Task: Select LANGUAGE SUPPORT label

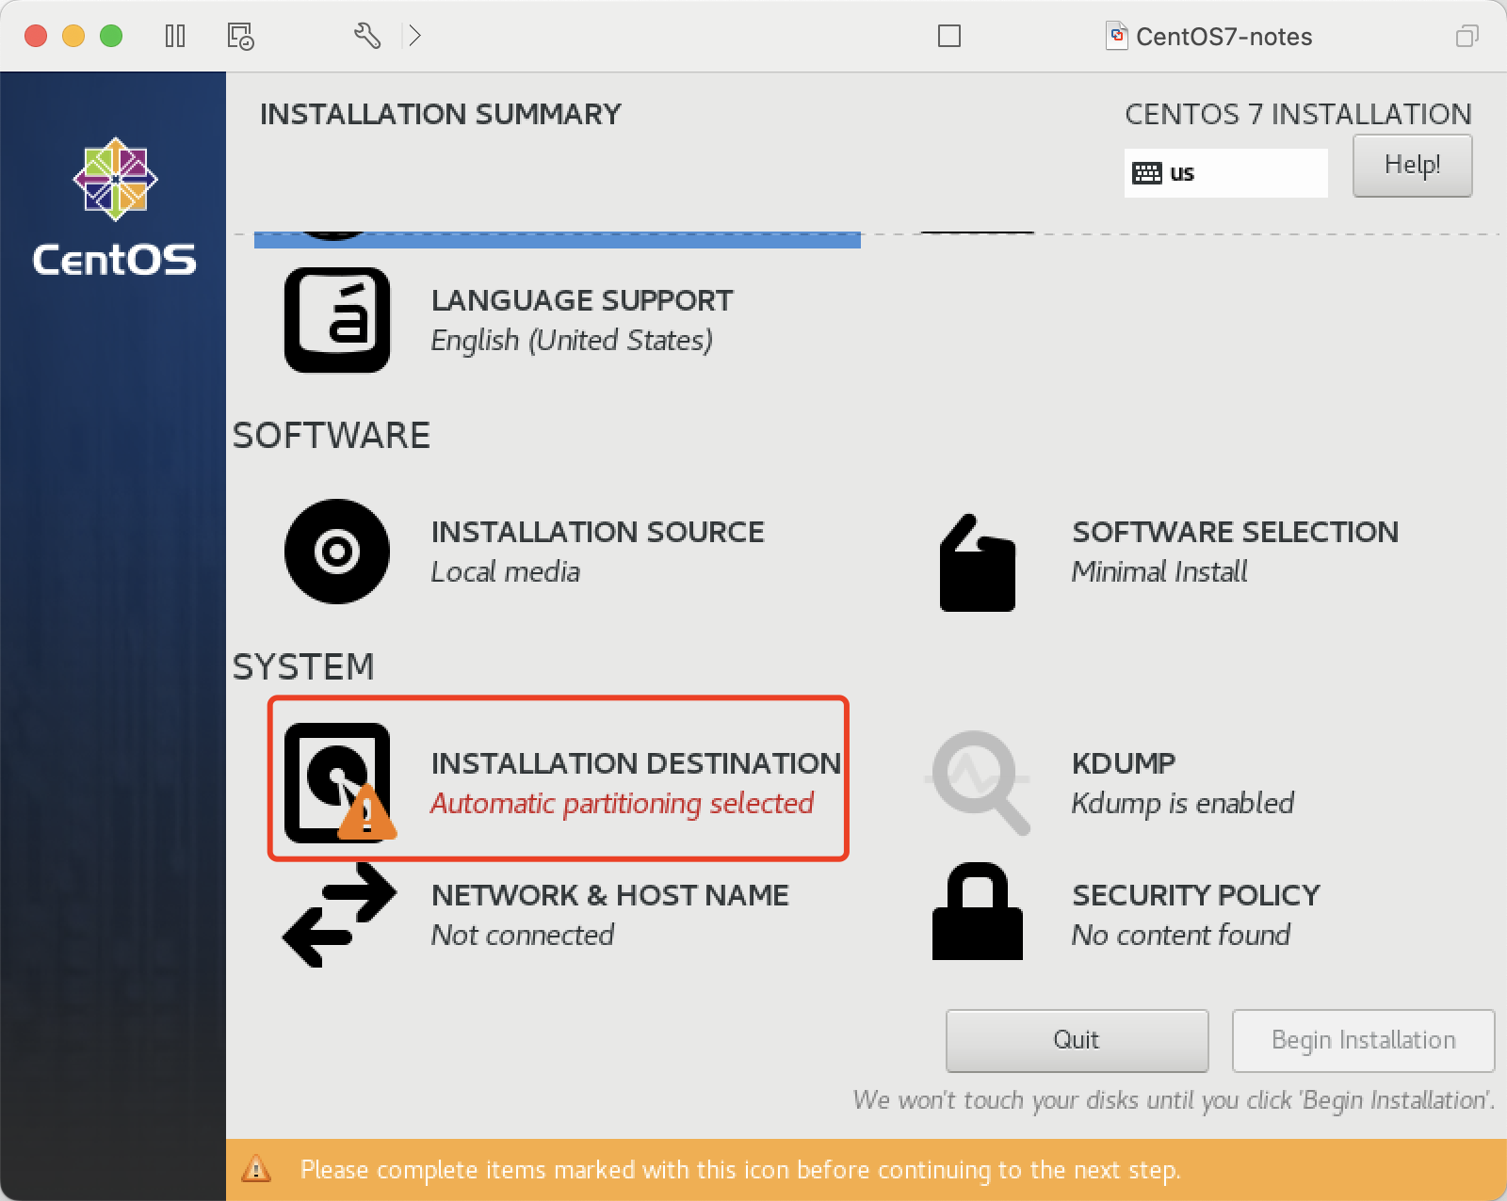Action: click(x=582, y=300)
